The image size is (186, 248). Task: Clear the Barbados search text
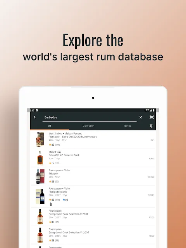(140, 117)
